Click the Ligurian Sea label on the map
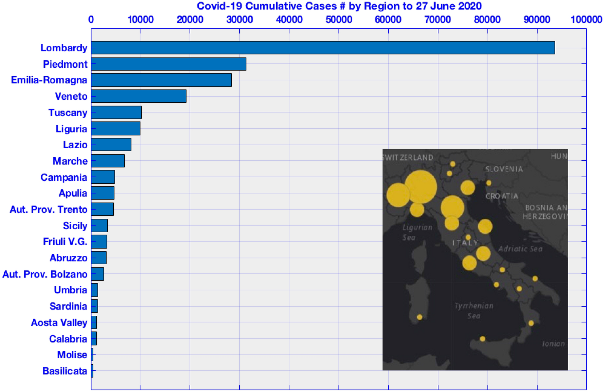Image resolution: width=604 pixels, height=392 pixels. tap(417, 232)
